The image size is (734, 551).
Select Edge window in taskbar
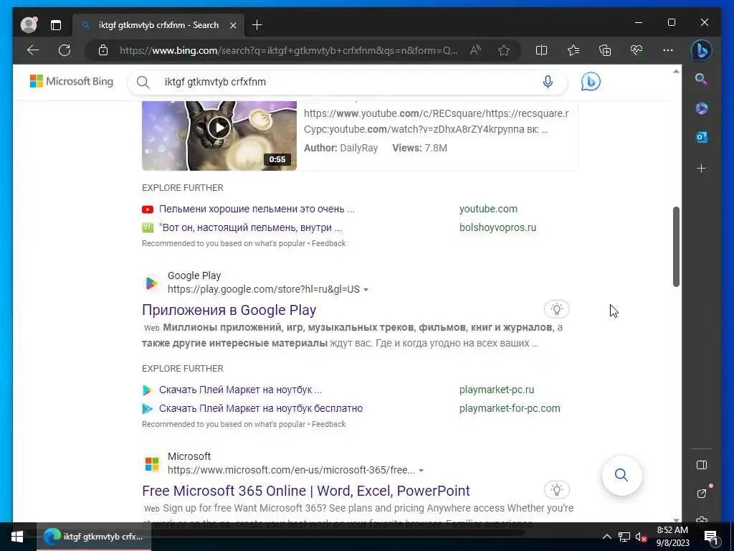click(94, 537)
